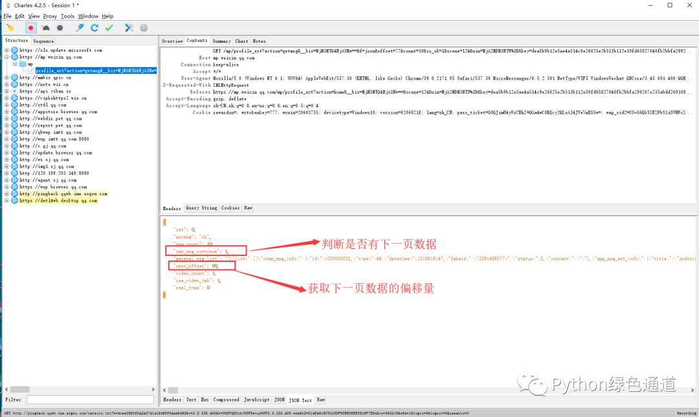Image resolution: width=699 pixels, height=417 pixels.
Task: Open the View menu
Action: (x=34, y=16)
